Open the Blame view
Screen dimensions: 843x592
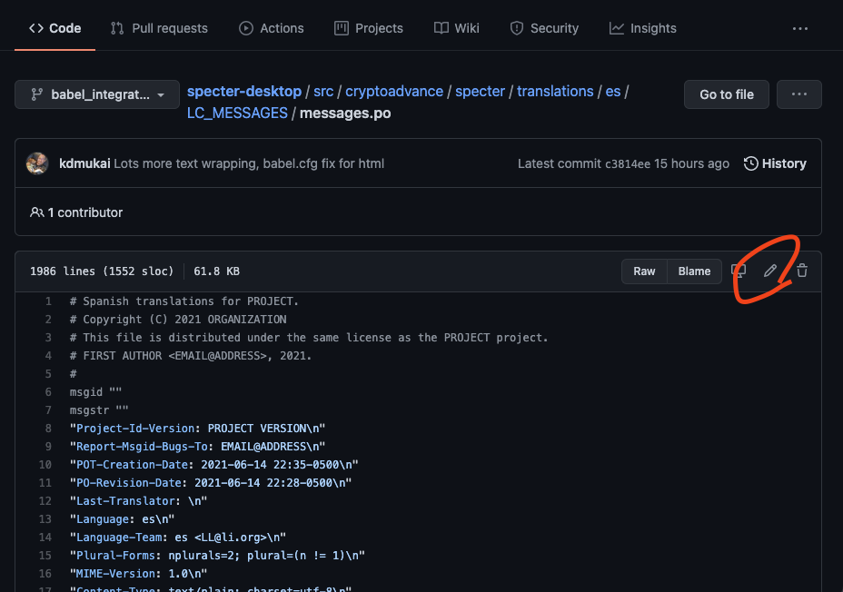tap(694, 271)
